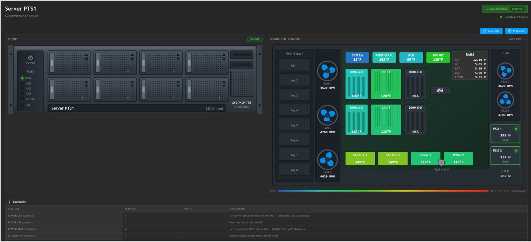Click the PERIPHERAL 102°F tile
Viewport: 531px width, 242px height.
coord(384,57)
